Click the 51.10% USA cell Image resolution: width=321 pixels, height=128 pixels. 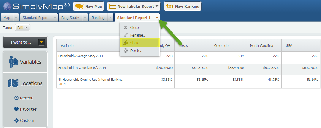click(301, 82)
